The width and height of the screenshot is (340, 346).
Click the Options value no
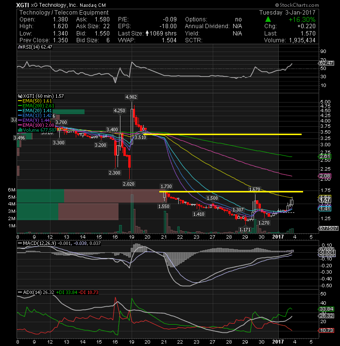point(238,19)
